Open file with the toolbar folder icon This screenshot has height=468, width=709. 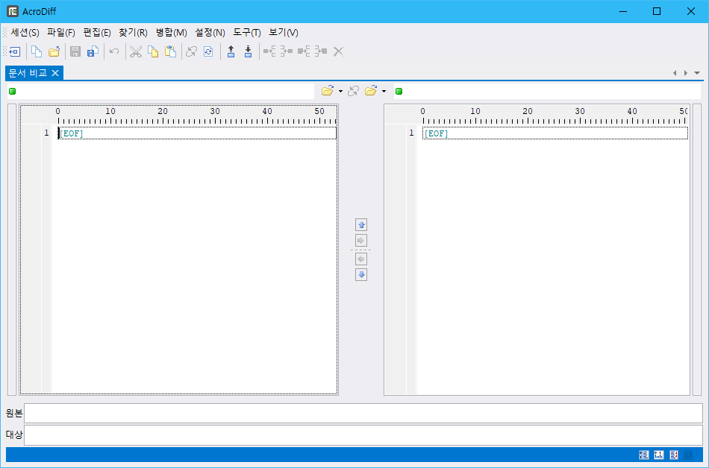[x=54, y=51]
